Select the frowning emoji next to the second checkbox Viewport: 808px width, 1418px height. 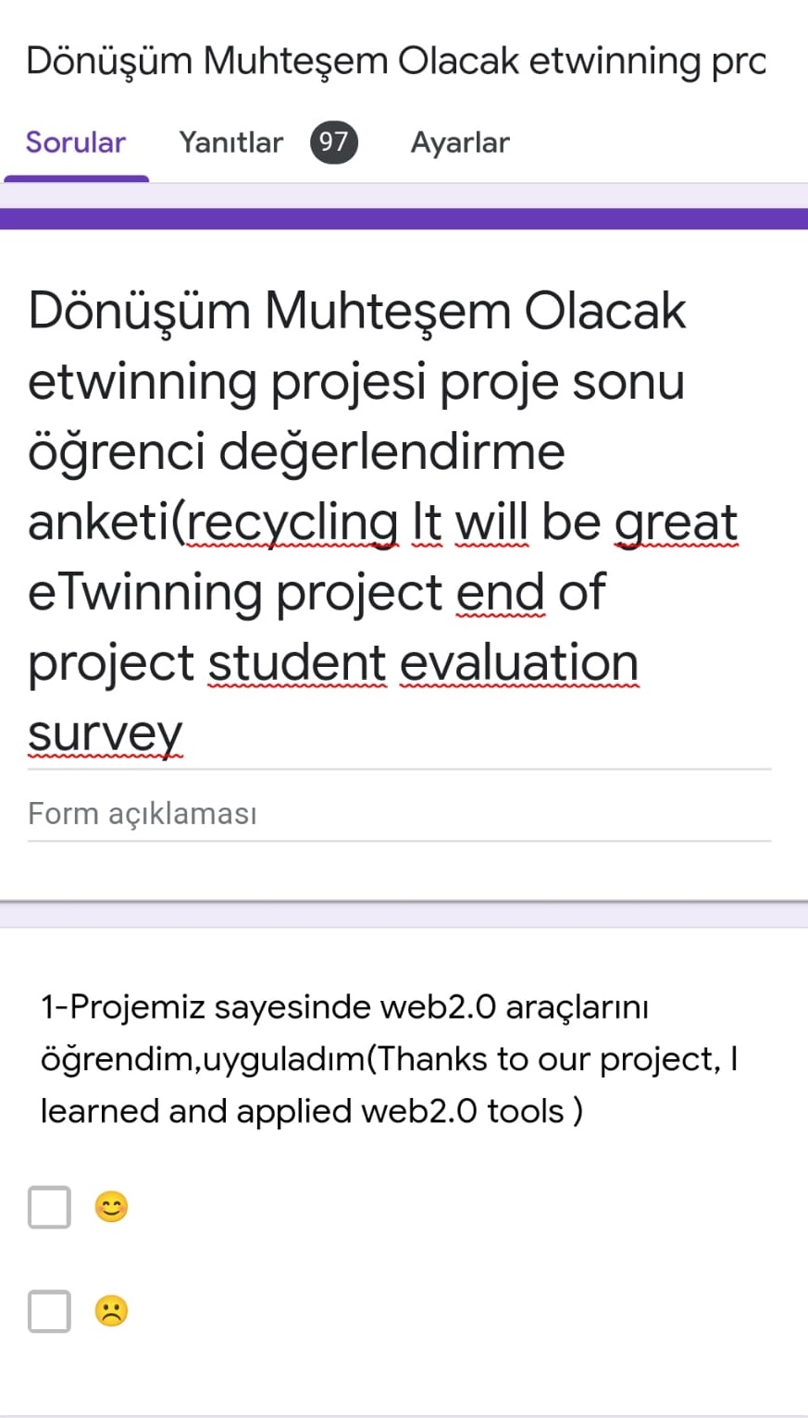click(109, 1311)
